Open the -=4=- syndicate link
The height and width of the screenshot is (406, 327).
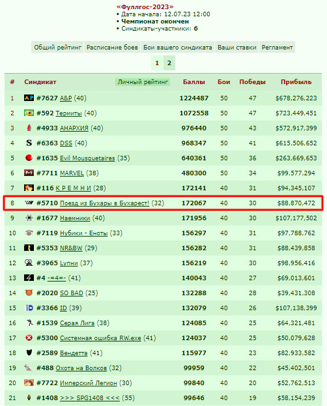(57, 278)
